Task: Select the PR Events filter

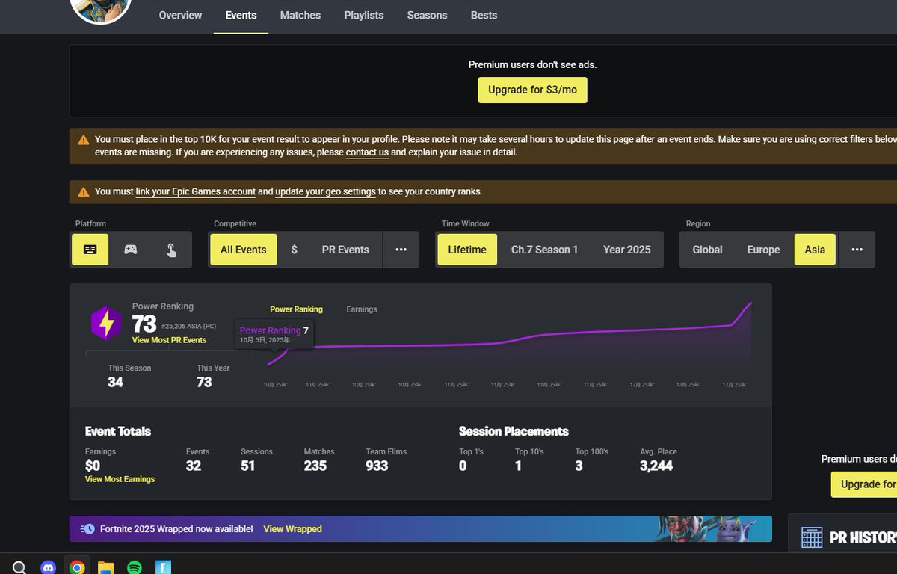Action: (345, 250)
